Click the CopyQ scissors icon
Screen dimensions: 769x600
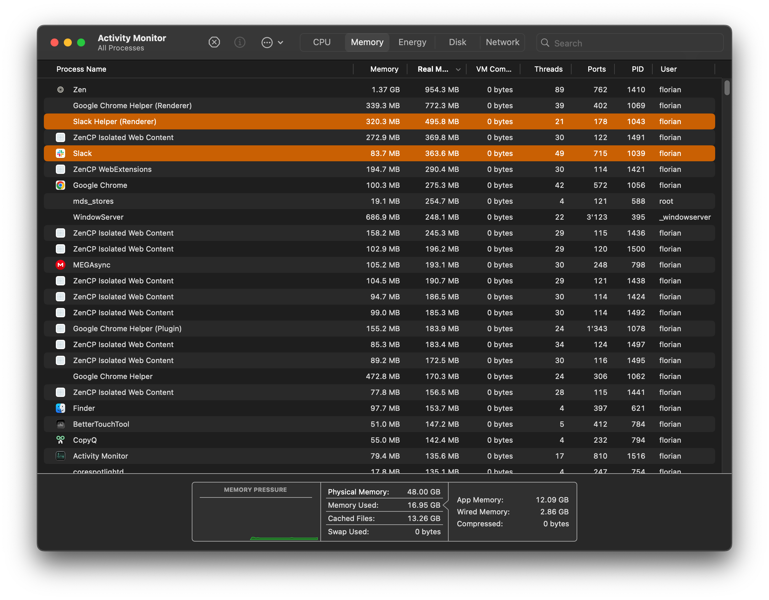tap(60, 440)
